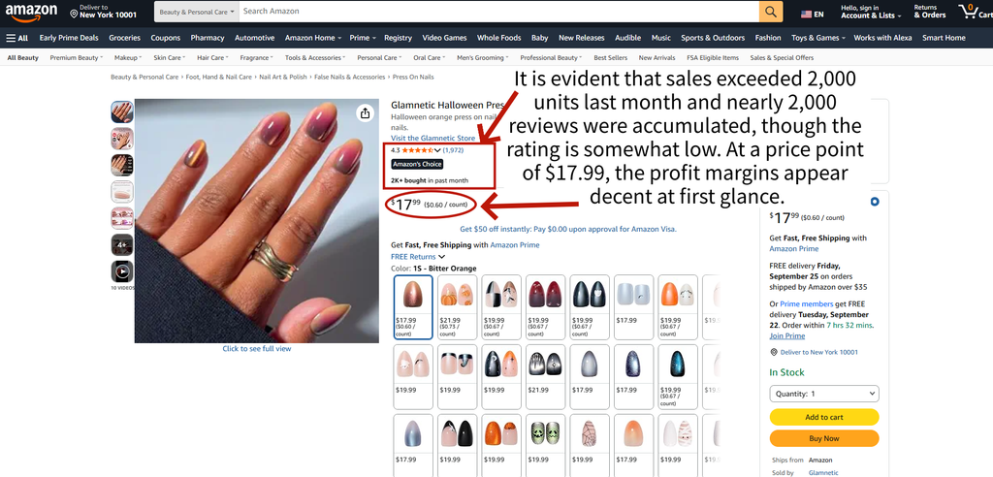993x477 pixels.
Task: Select the green monster face nails swatch
Action: 546,446
